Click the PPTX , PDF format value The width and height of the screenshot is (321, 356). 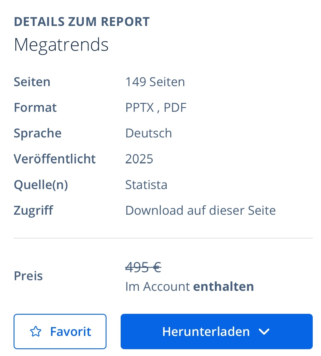156,108
